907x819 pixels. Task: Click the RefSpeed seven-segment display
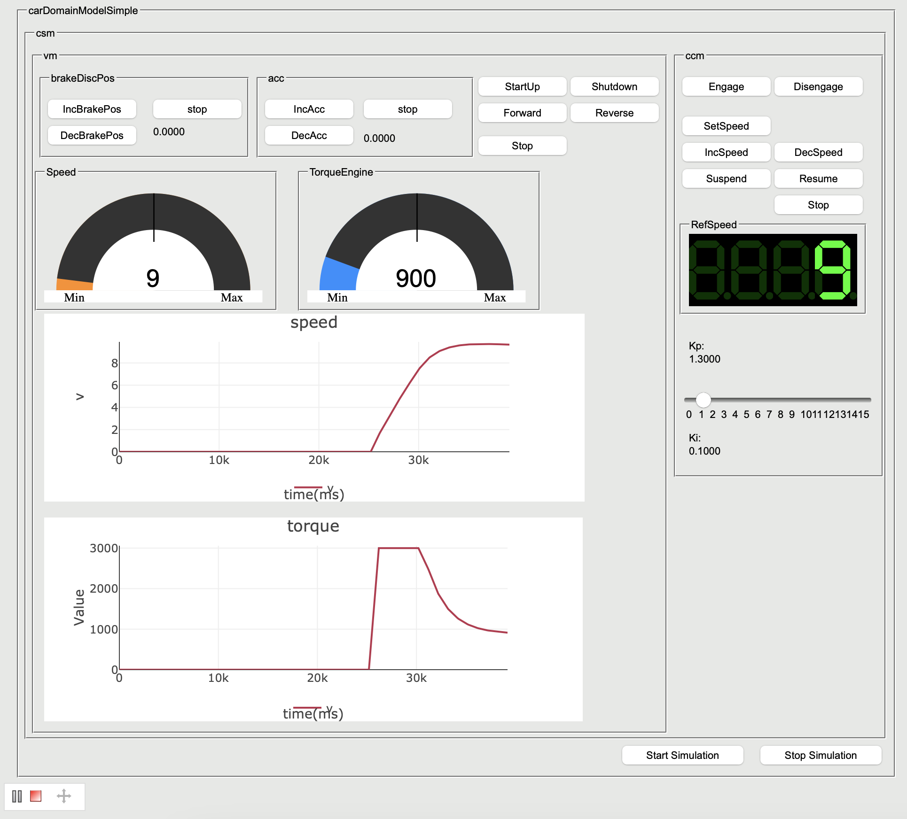click(773, 270)
